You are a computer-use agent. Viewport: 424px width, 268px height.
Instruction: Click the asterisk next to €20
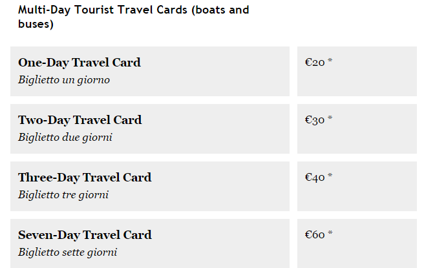point(330,60)
